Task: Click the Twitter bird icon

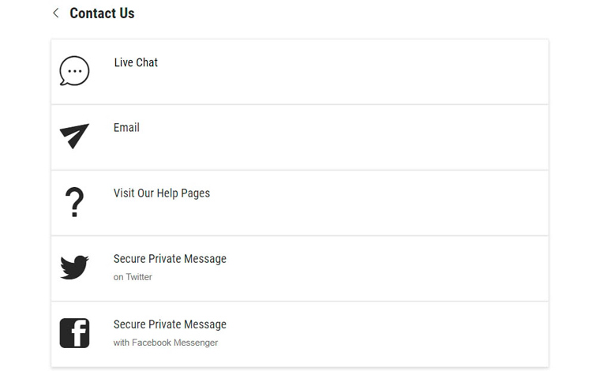Action: pyautogui.click(x=74, y=268)
